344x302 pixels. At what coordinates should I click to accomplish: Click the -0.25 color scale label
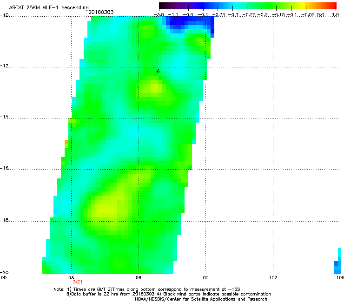[249, 15]
